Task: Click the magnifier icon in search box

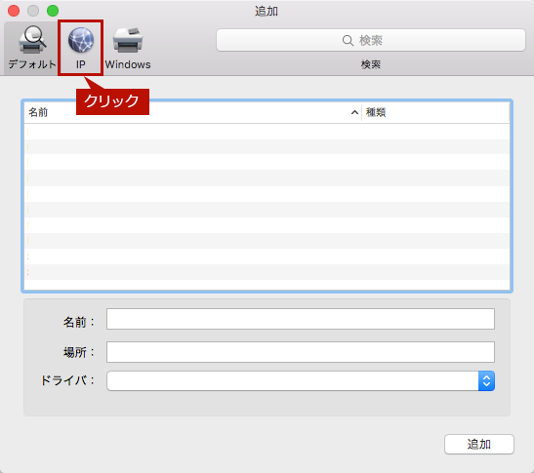Action: point(348,41)
